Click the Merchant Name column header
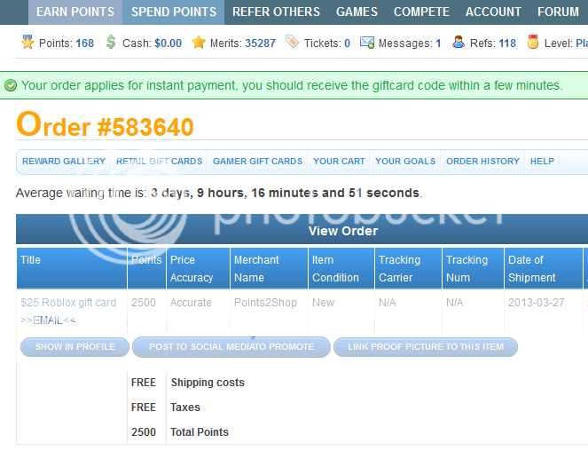 pyautogui.click(x=269, y=268)
